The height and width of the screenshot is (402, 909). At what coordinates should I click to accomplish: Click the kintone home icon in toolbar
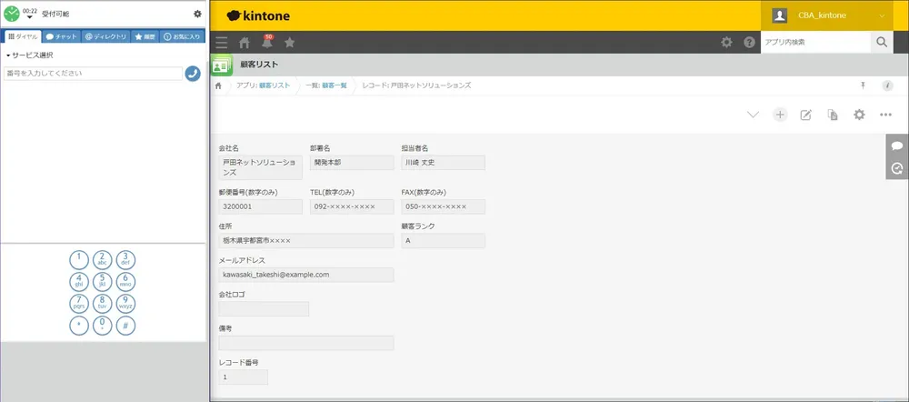click(245, 42)
